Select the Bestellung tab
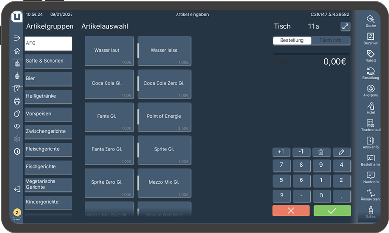Screen dimensions: 389x233 click(292, 40)
